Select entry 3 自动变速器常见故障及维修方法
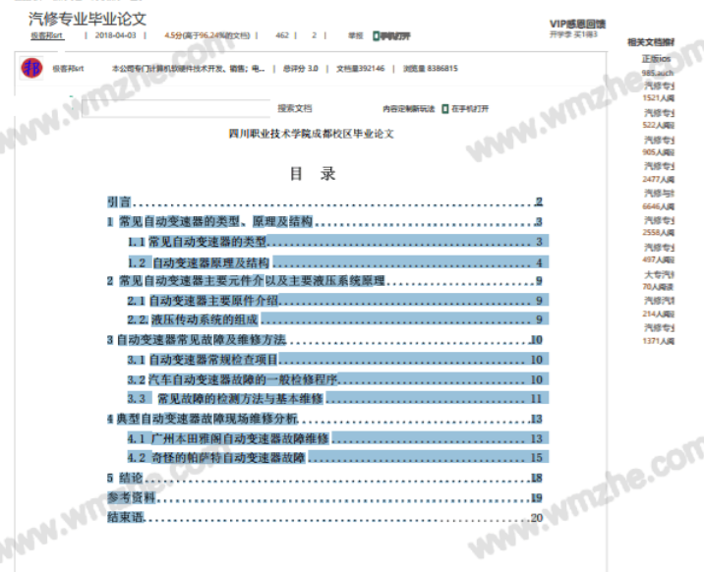The image size is (704, 572). (x=325, y=340)
